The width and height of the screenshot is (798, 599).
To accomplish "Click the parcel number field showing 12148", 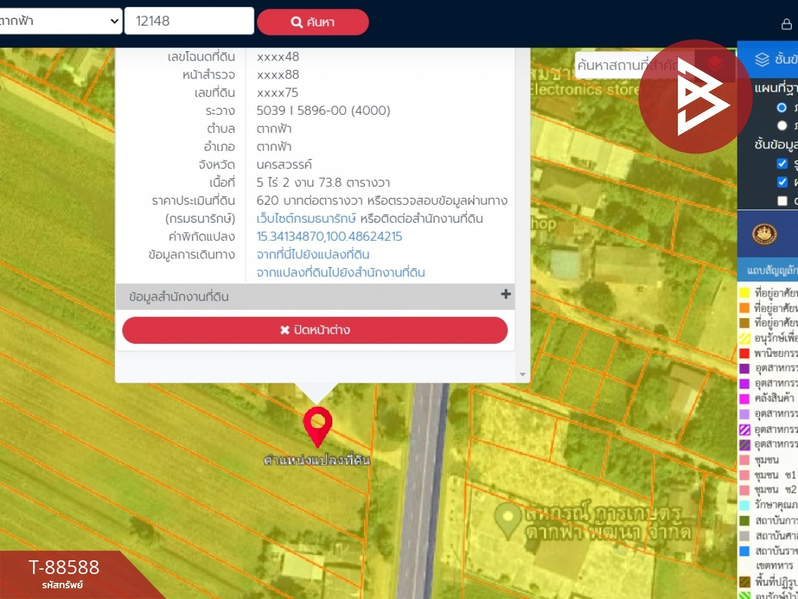I will [190, 21].
